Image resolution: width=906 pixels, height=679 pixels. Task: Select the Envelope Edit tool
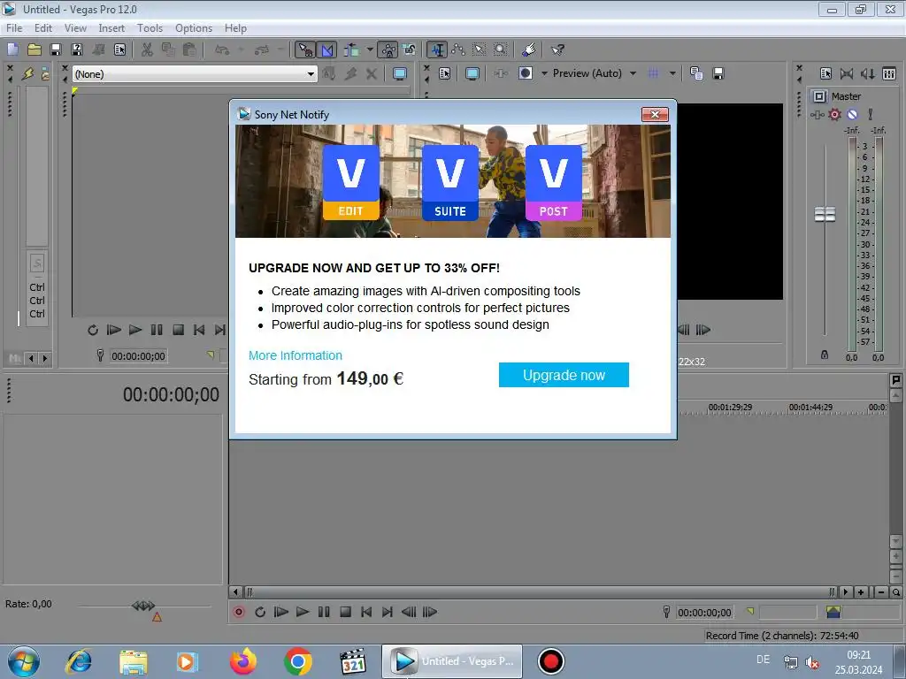(458, 50)
